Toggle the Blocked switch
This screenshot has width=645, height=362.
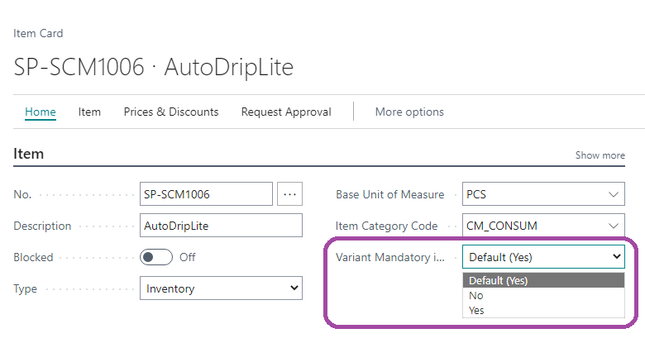[156, 257]
